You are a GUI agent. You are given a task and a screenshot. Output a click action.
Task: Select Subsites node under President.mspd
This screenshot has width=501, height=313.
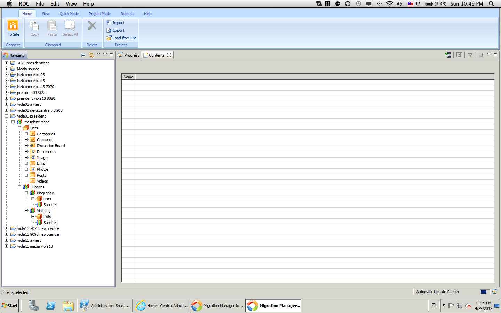(37, 187)
